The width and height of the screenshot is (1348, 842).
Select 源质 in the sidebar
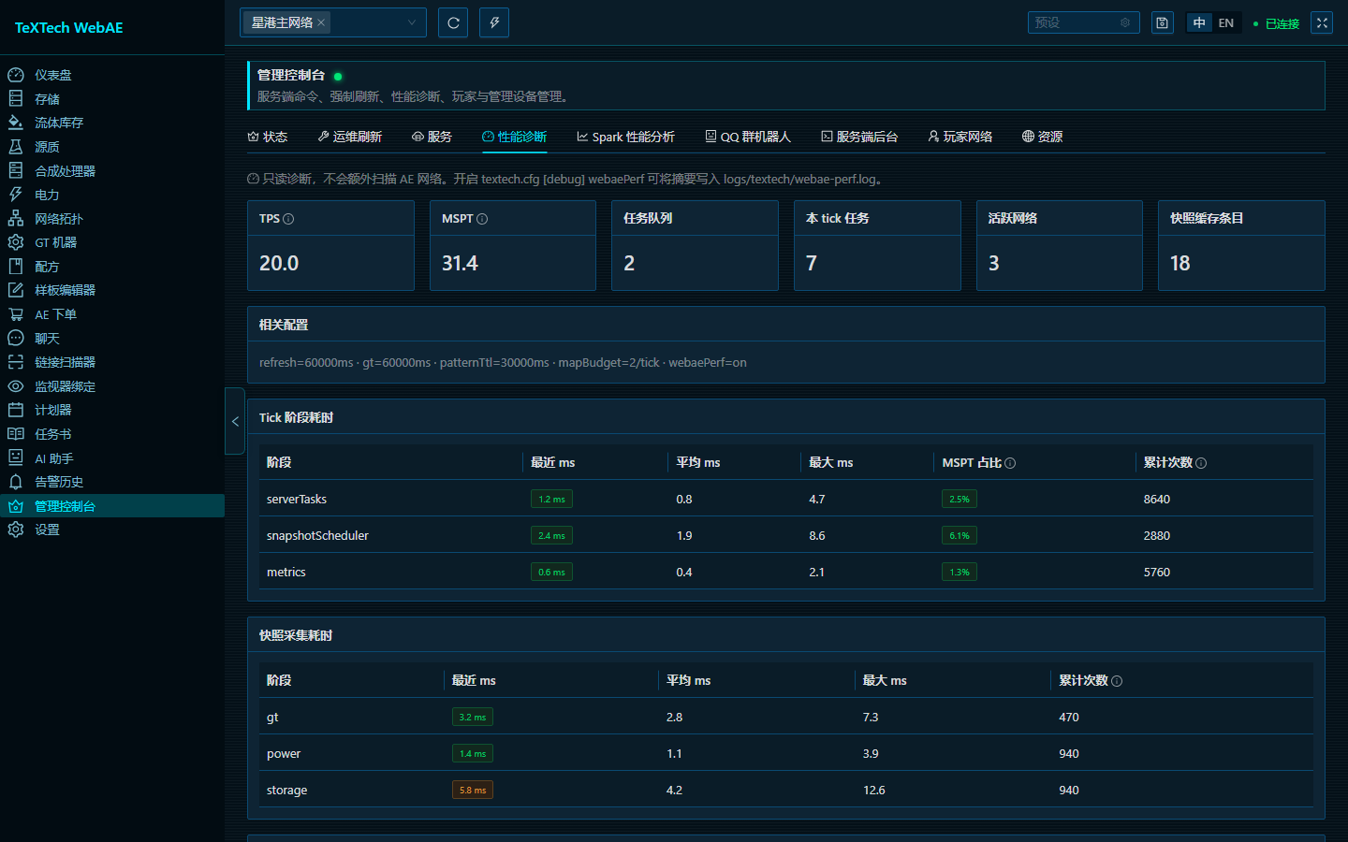112,147
